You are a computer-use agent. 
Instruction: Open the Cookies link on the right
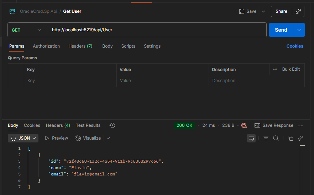[295, 46]
